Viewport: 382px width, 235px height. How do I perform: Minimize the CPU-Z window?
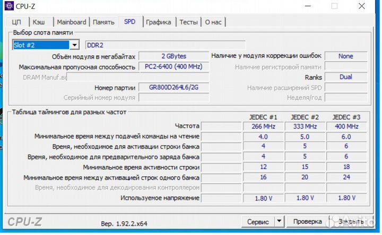(x=308, y=6)
